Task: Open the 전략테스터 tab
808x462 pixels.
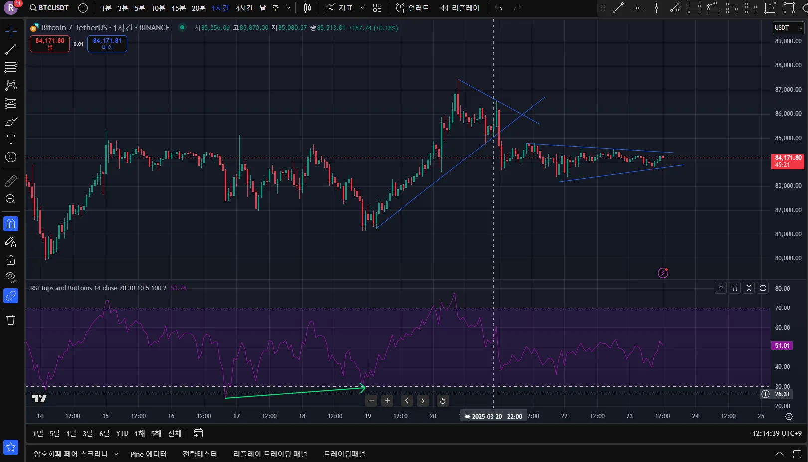Action: point(200,454)
